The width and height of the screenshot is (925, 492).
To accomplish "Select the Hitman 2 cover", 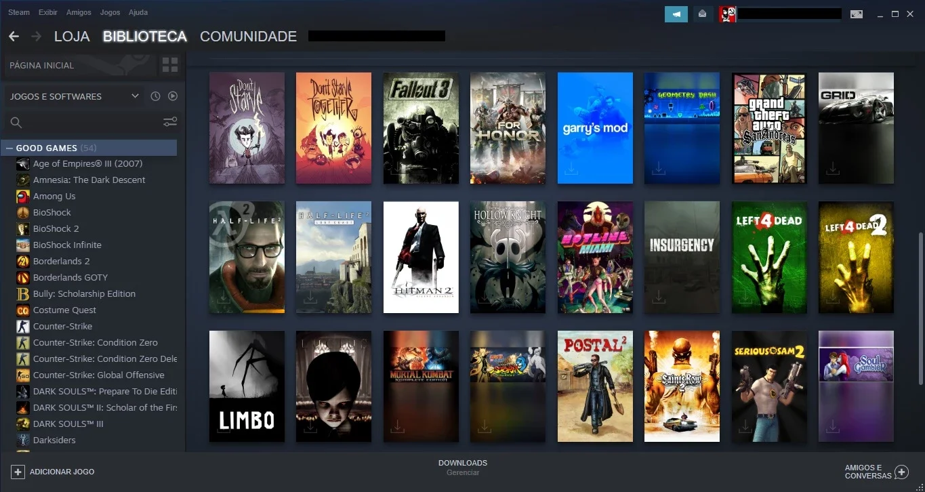I will (421, 258).
